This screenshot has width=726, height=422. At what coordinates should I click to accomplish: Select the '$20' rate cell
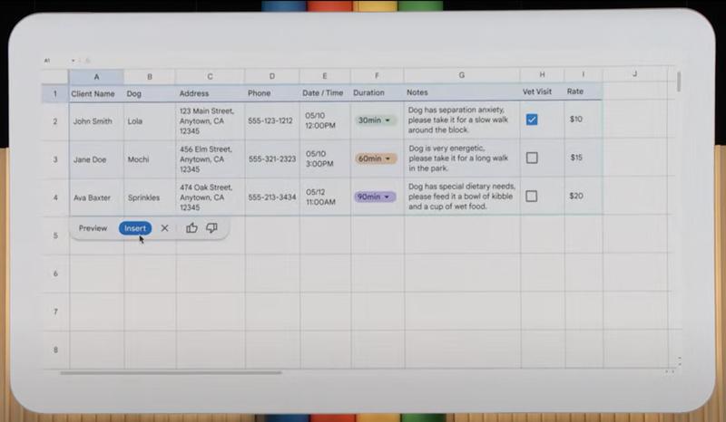point(584,196)
